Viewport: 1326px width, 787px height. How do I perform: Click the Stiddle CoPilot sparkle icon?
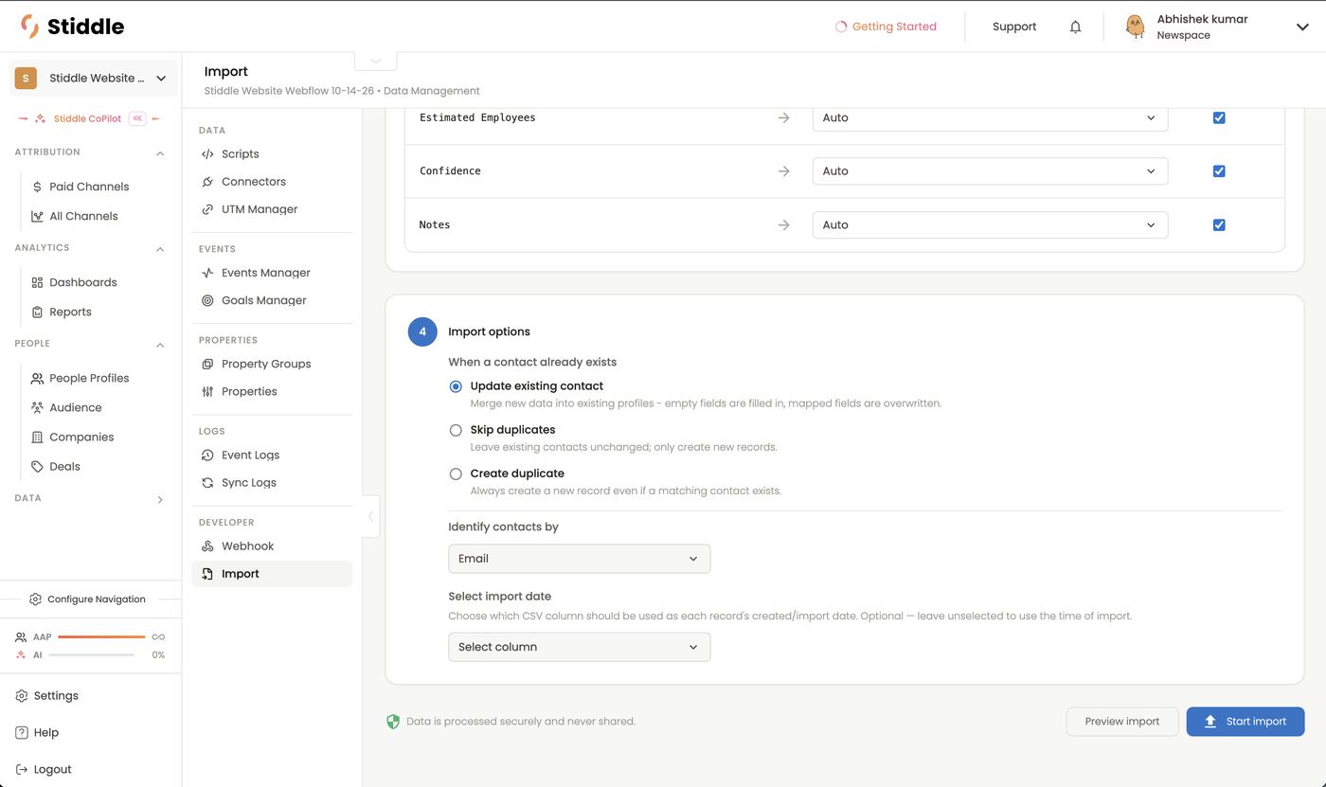[40, 118]
